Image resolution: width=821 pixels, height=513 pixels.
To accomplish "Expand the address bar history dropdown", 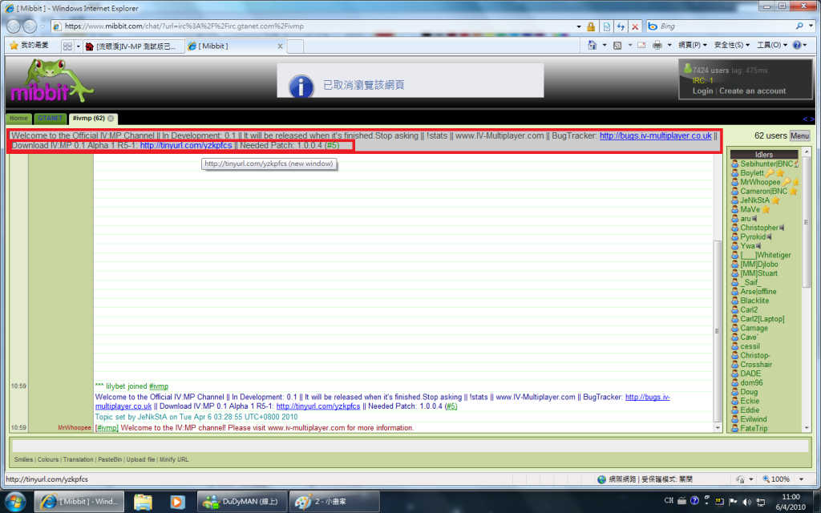I will click(577, 26).
